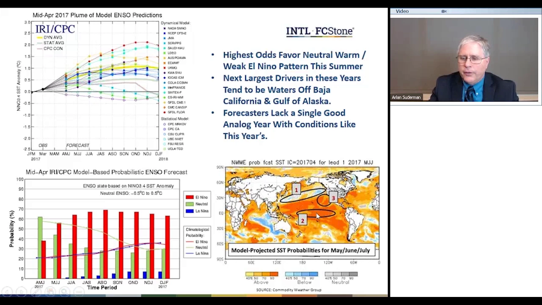The height and width of the screenshot is (305, 542).
Task: Click the Model-Projected SST Probabilities caption
Action: (301, 250)
